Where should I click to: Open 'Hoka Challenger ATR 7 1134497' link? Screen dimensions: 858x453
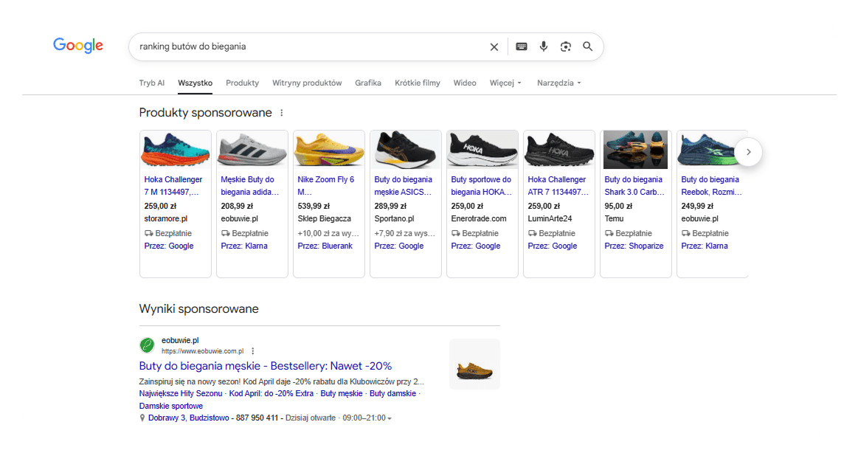pos(558,185)
